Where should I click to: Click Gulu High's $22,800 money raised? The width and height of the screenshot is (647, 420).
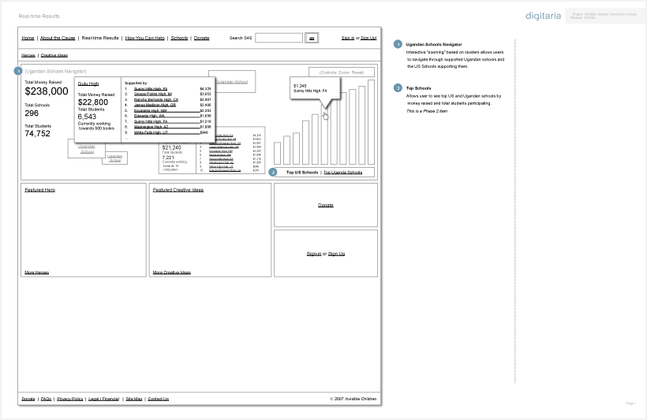pos(93,102)
